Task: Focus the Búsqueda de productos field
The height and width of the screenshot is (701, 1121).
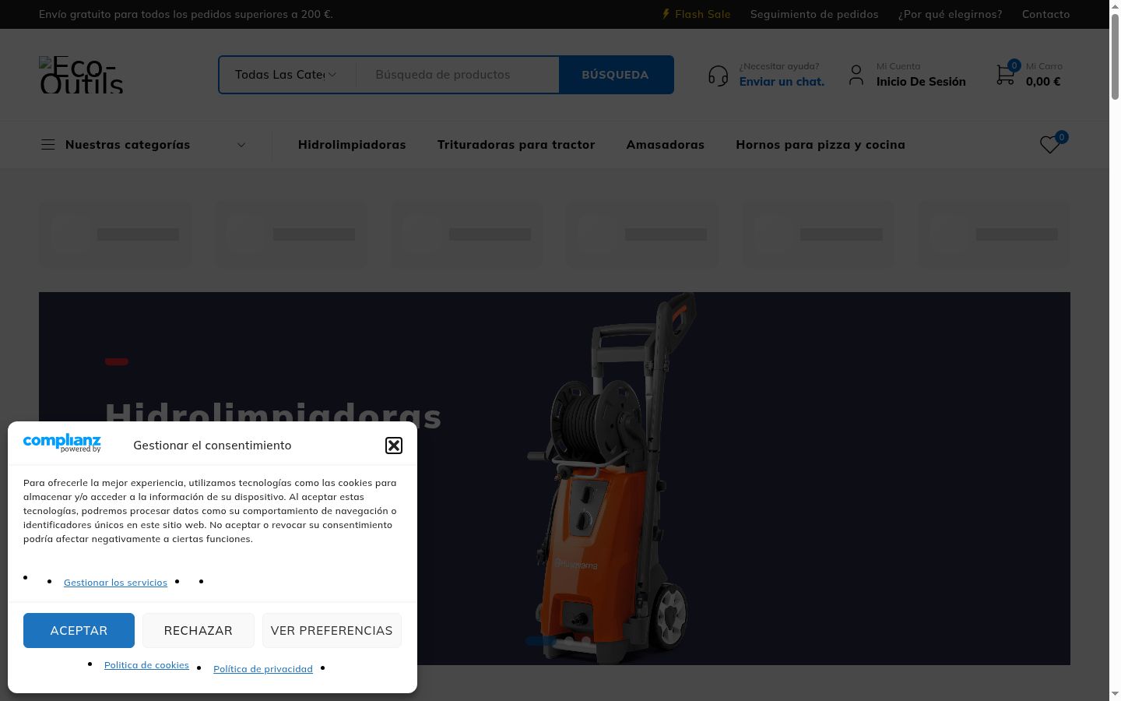Action: [x=458, y=75]
